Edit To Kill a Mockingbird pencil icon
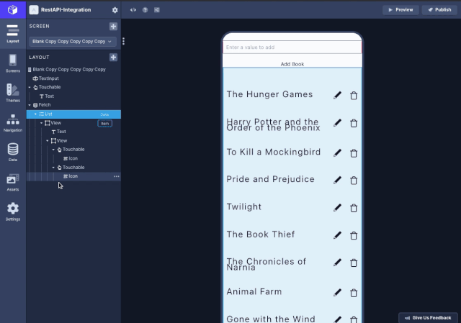 click(x=338, y=153)
